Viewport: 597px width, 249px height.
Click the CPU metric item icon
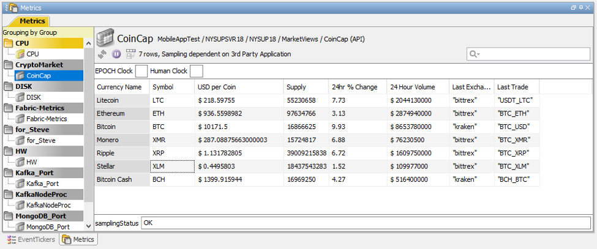click(x=20, y=54)
